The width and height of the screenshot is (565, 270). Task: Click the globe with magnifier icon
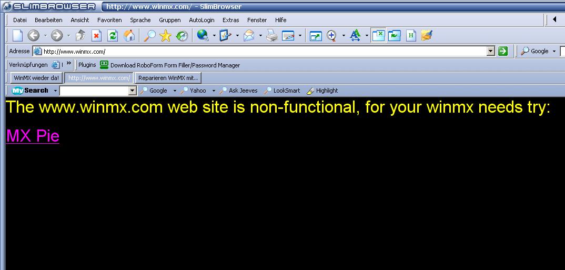click(203, 35)
